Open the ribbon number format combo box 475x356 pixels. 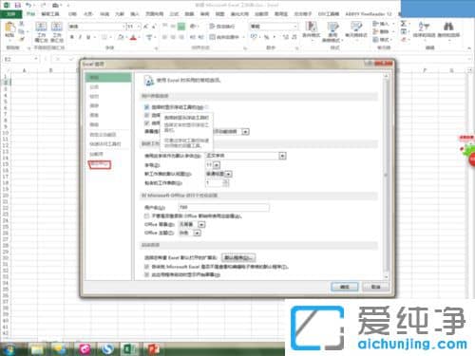click(x=274, y=27)
